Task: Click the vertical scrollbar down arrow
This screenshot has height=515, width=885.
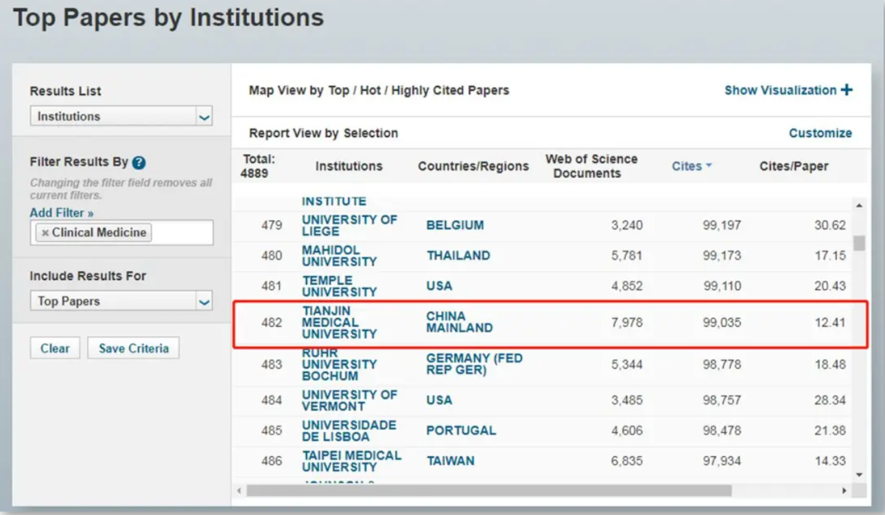Action: 859,474
